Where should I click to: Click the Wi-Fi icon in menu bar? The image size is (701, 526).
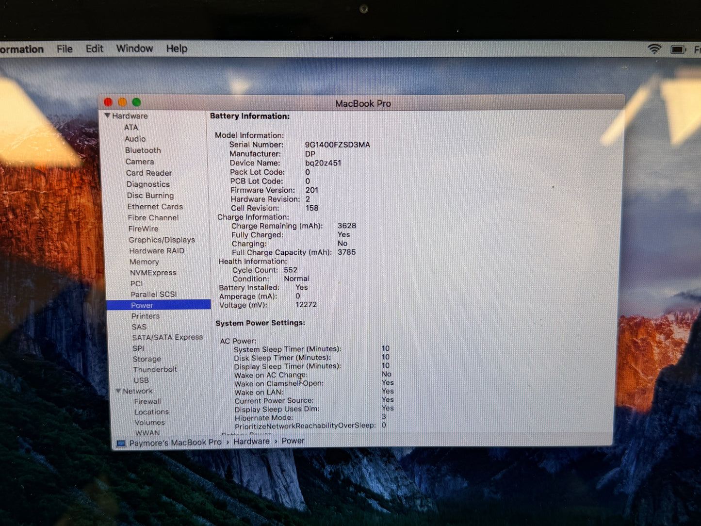pyautogui.click(x=654, y=49)
